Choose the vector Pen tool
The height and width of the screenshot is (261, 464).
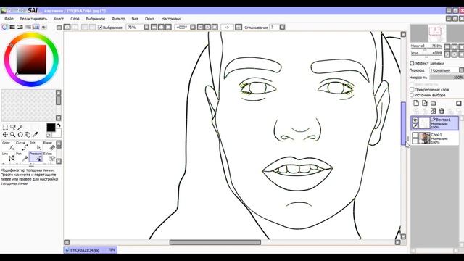click(x=22, y=157)
